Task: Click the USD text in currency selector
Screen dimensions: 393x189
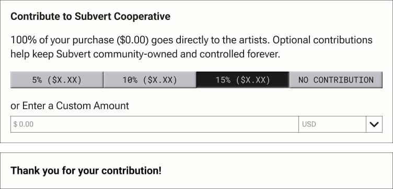Action: pos(309,124)
